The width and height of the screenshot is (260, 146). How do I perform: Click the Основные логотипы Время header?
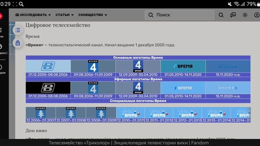138,58
